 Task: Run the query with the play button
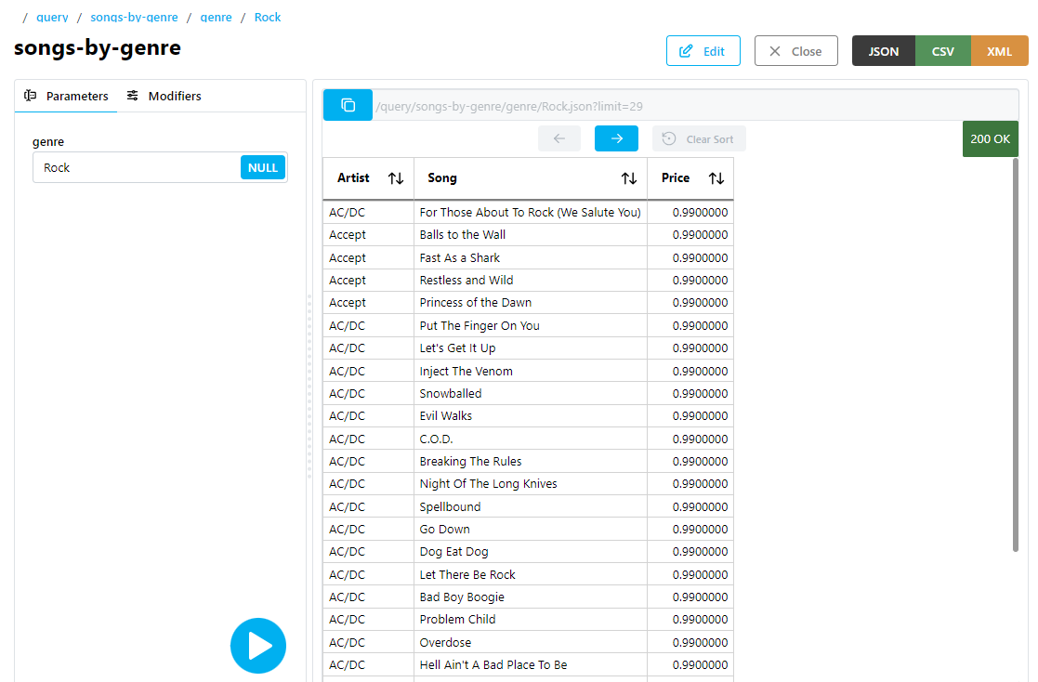click(258, 646)
